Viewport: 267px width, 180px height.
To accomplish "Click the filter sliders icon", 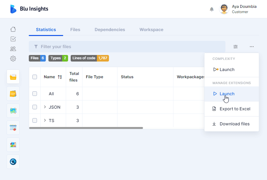I will coord(236,47).
